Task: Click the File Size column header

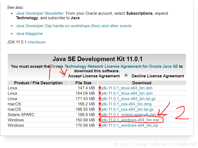Action: tap(83, 83)
